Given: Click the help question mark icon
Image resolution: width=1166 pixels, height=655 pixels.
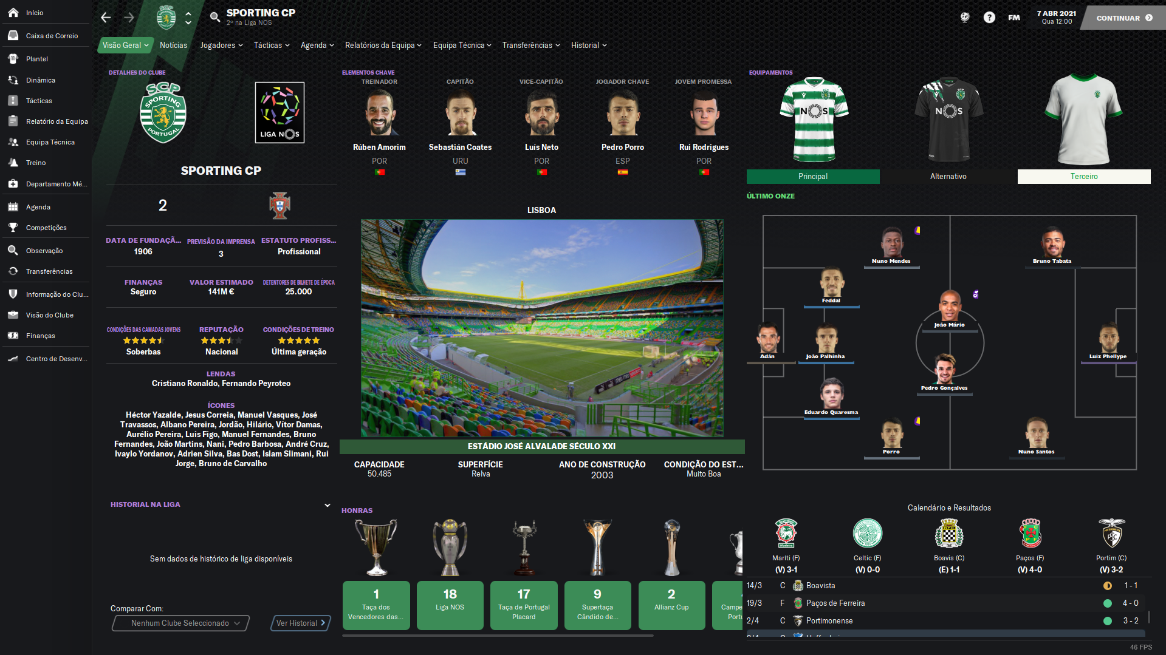Looking at the screenshot, I should [x=989, y=18].
